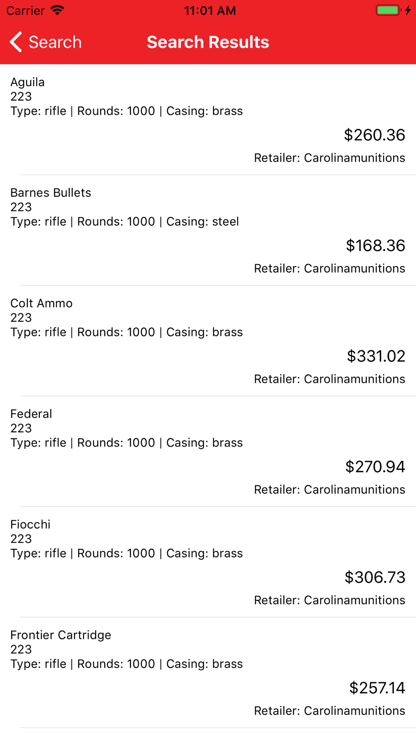Select the $168.36 price

375,246
